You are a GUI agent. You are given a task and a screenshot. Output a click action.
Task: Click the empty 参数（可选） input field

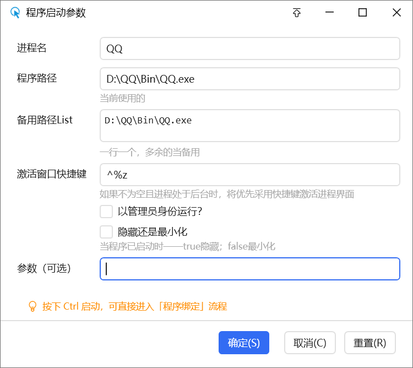pos(250,269)
